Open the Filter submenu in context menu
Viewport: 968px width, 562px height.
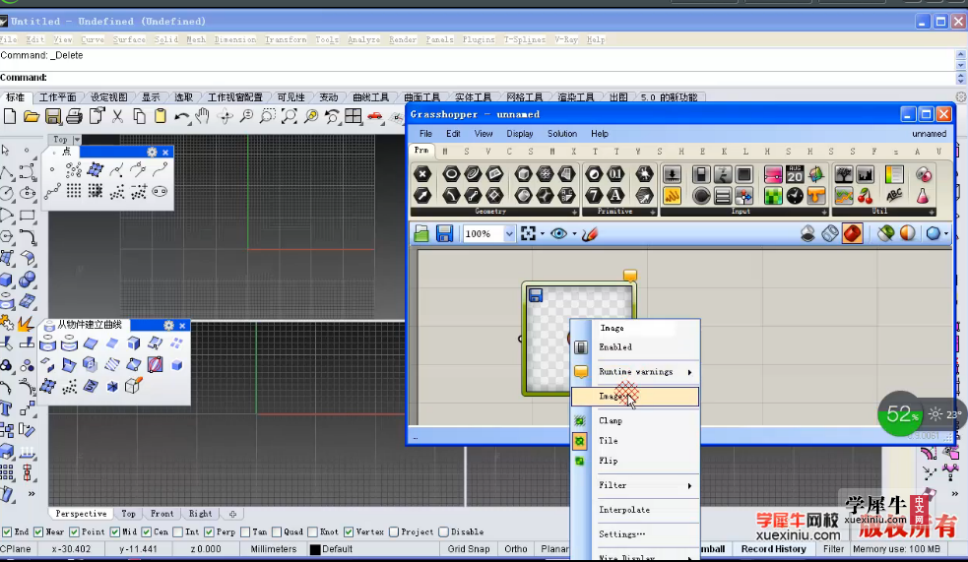pos(636,485)
